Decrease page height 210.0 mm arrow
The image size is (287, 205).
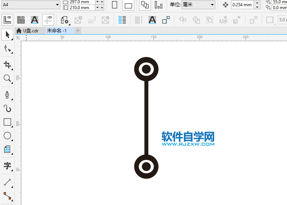(x=98, y=8)
